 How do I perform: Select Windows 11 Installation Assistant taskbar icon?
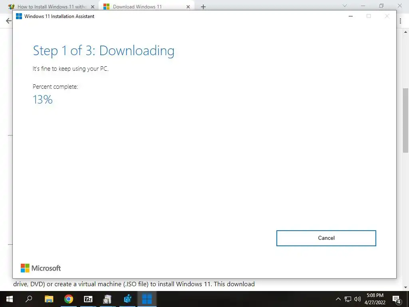(x=147, y=299)
